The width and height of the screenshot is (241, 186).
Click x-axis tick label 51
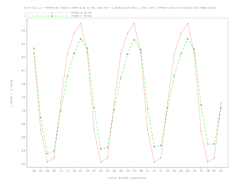[x=148, y=171]
